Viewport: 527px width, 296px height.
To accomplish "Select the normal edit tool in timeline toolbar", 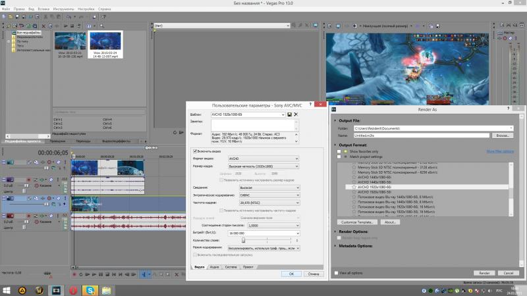I will click(x=144, y=274).
